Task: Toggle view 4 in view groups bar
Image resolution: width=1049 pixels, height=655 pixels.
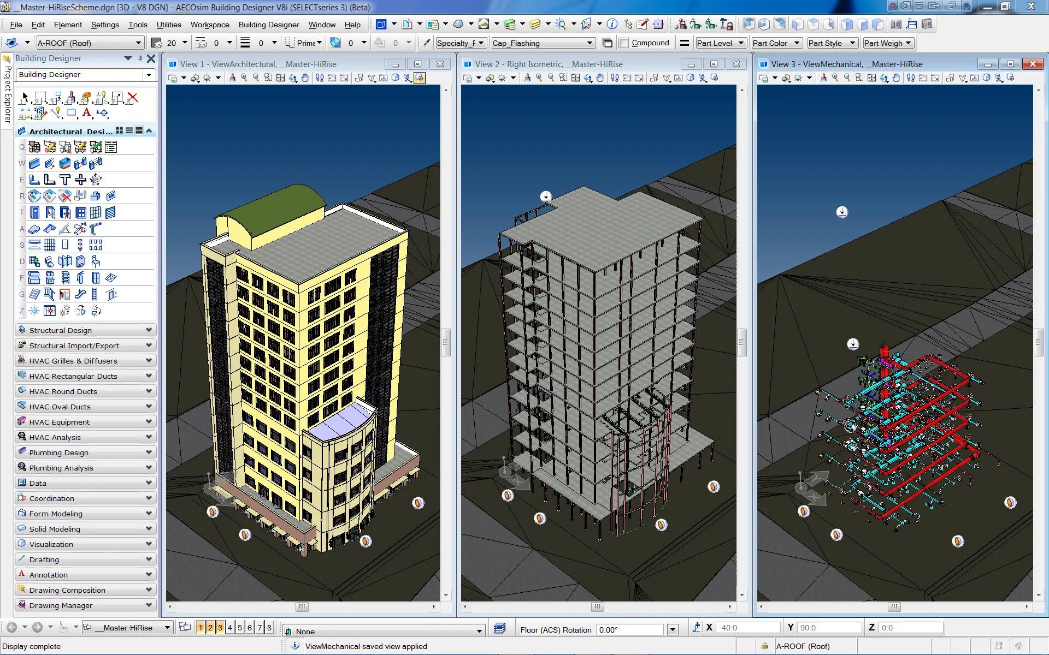Action: 230,628
